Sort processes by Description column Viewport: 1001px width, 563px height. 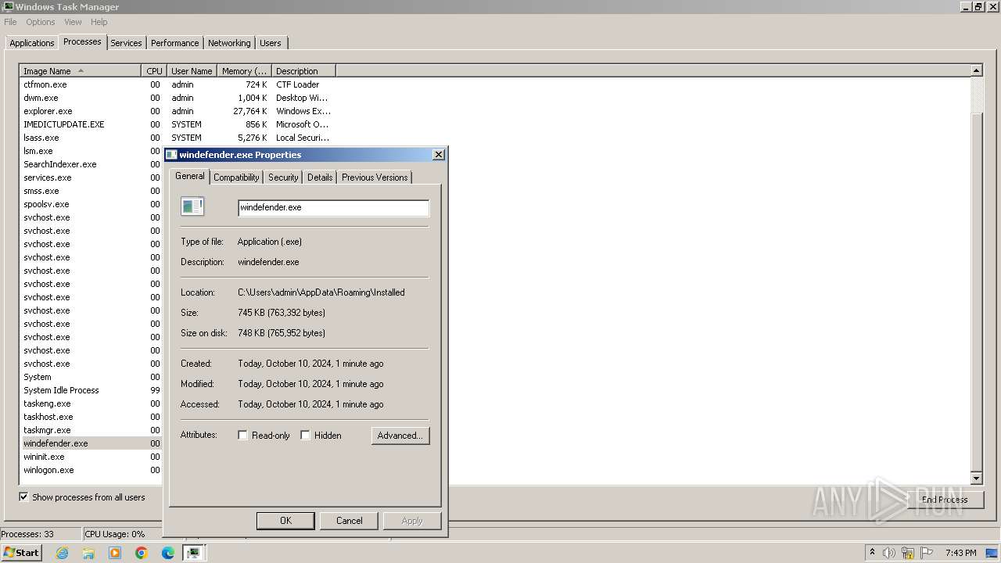(303, 71)
